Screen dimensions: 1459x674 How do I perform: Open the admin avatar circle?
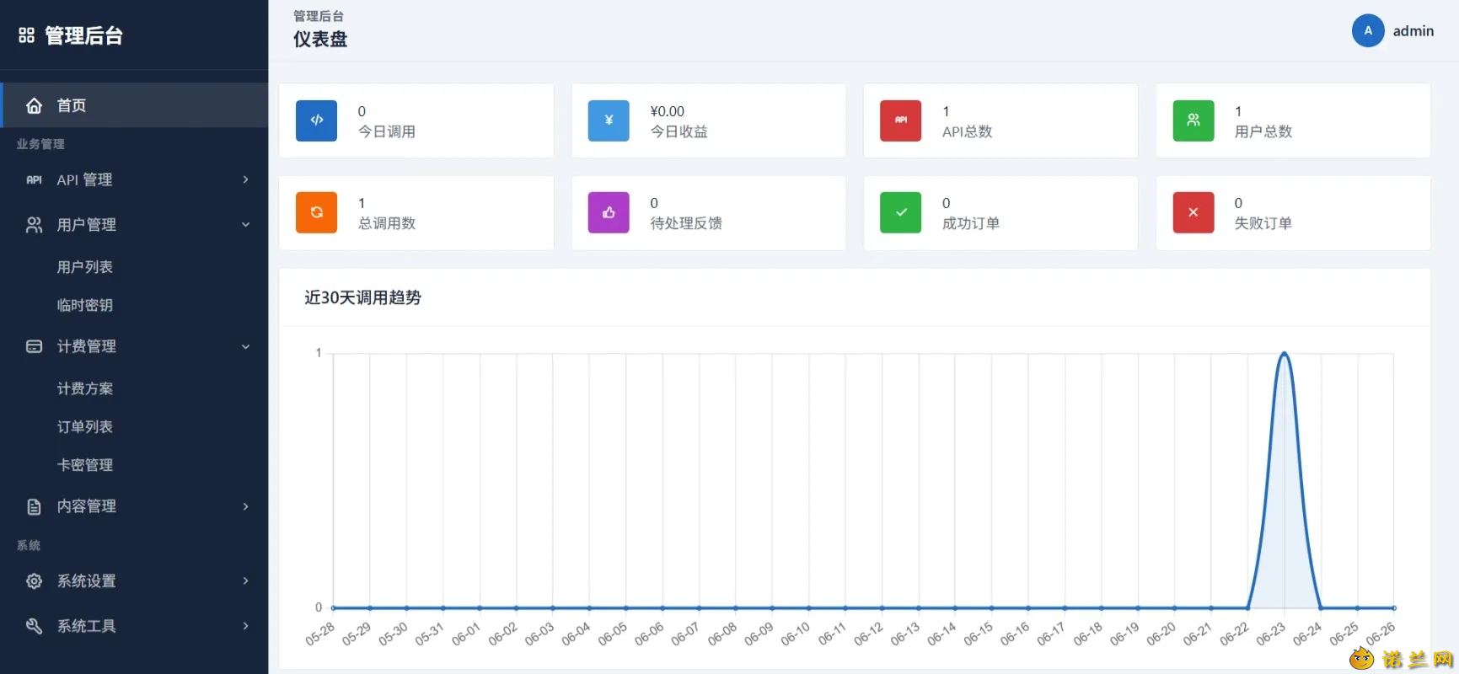(1368, 31)
